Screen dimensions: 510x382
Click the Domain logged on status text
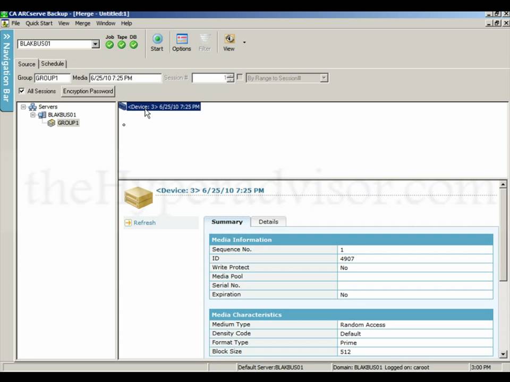[381, 367]
